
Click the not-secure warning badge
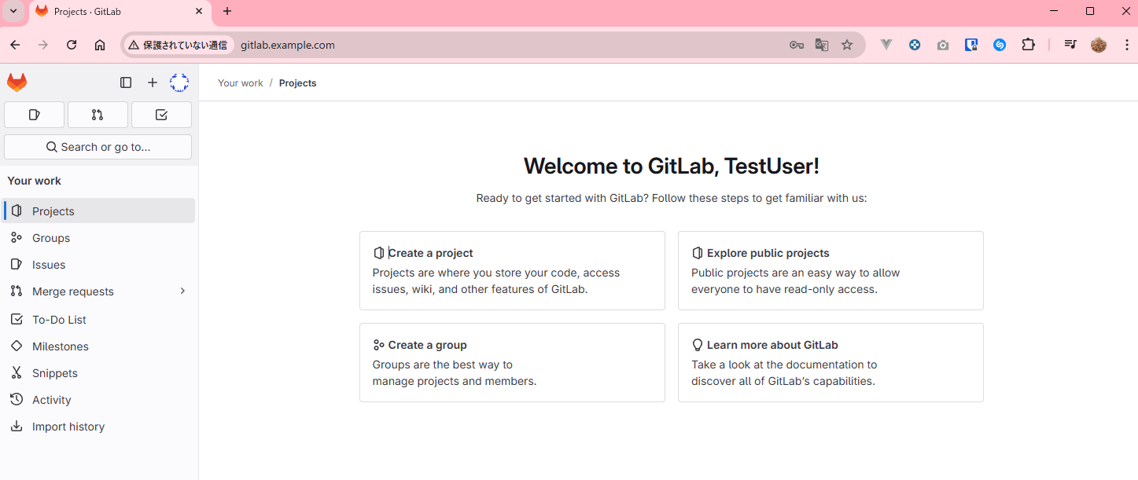coord(179,45)
